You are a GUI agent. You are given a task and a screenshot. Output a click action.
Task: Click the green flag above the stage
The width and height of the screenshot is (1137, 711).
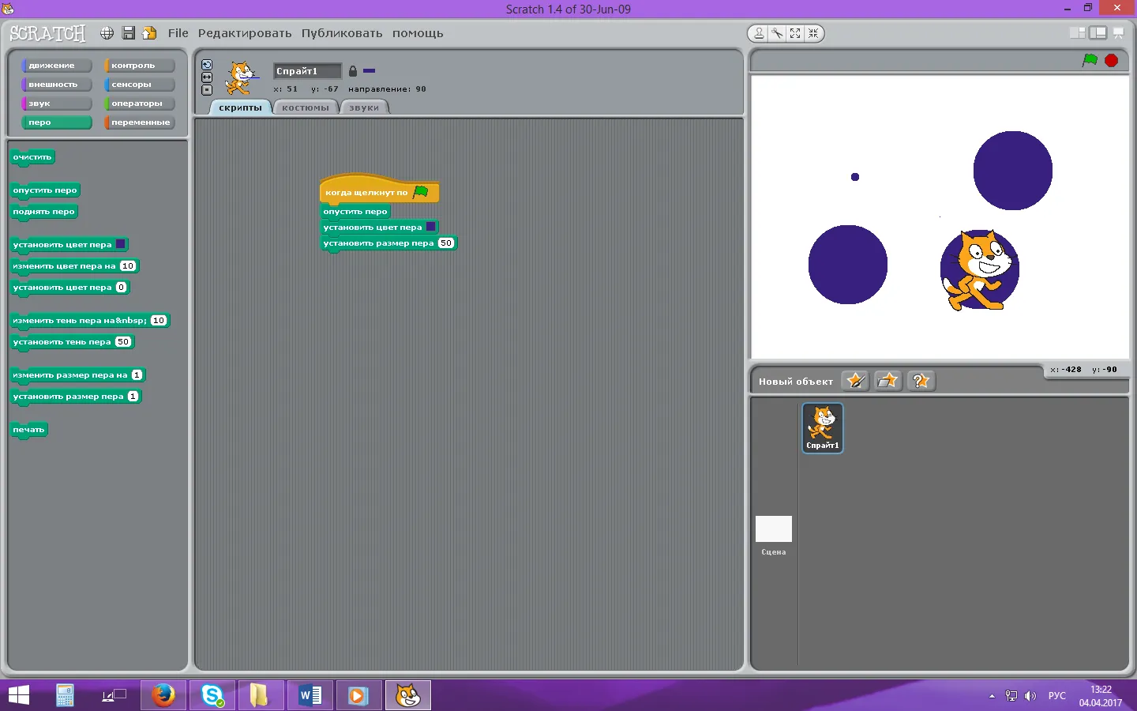coord(1090,61)
